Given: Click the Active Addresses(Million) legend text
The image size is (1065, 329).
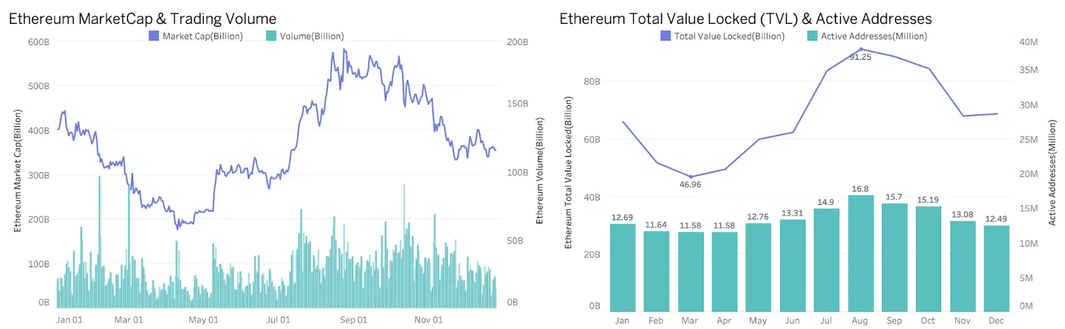Looking at the screenshot, I should click(873, 36).
